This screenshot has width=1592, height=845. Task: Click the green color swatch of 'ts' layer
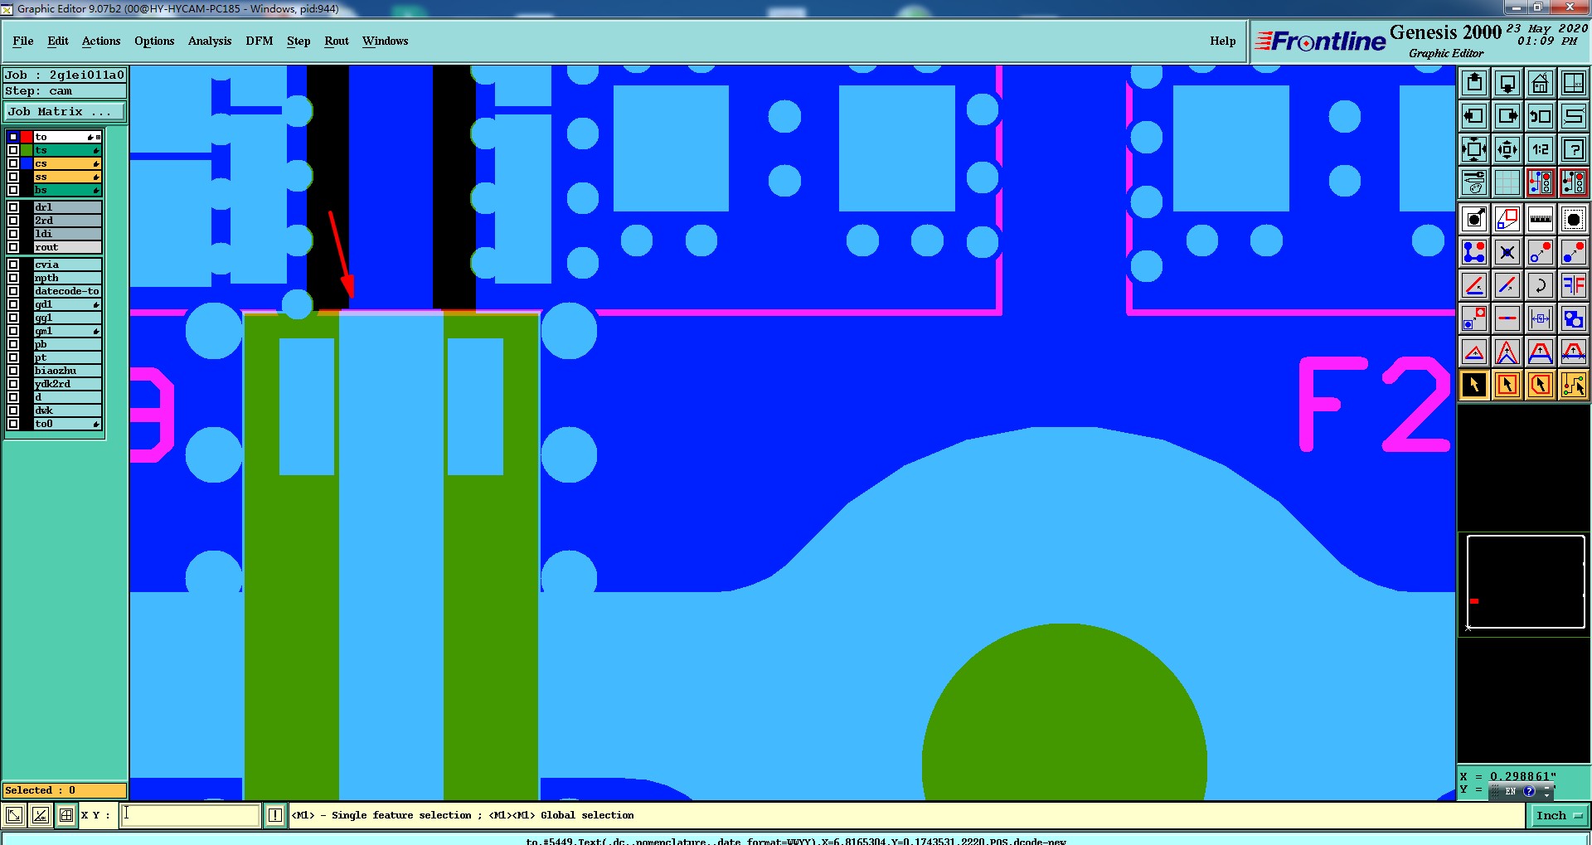[27, 150]
